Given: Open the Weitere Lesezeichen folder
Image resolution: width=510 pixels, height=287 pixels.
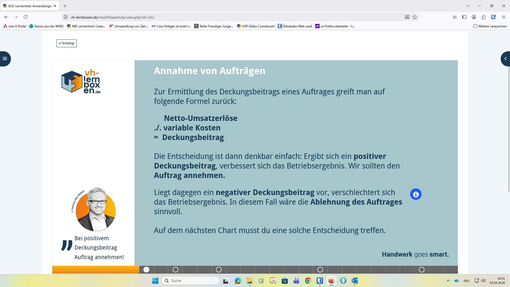Looking at the screenshot, I should [490, 26].
